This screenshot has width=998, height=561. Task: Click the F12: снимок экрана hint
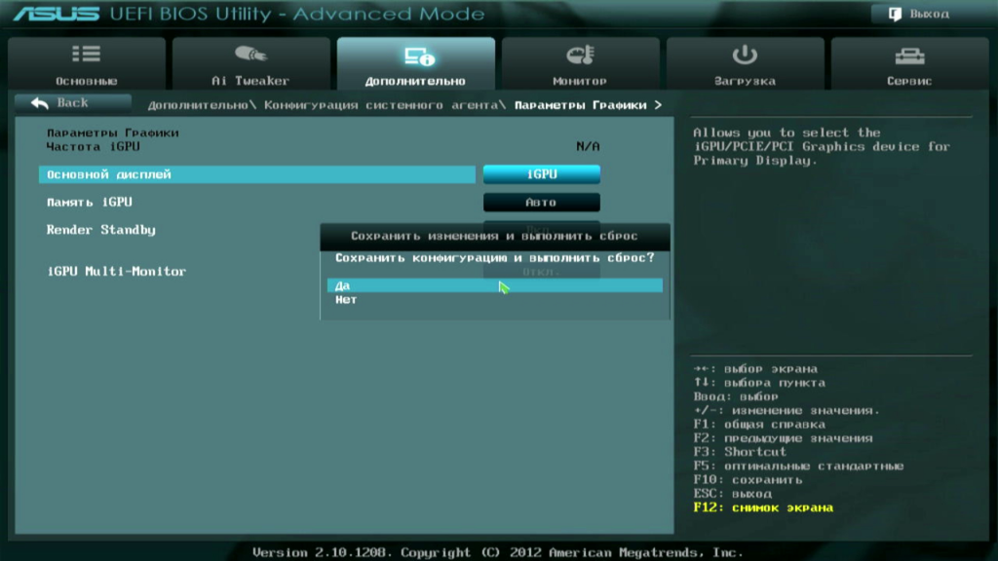763,508
